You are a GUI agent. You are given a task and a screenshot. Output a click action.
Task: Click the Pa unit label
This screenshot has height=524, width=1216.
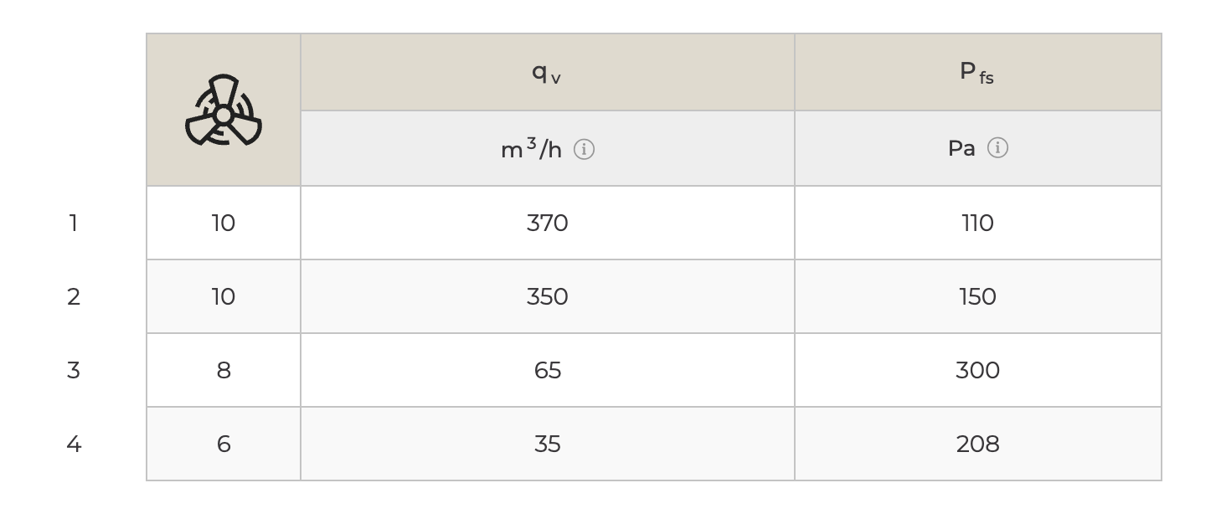pyautogui.click(x=961, y=148)
